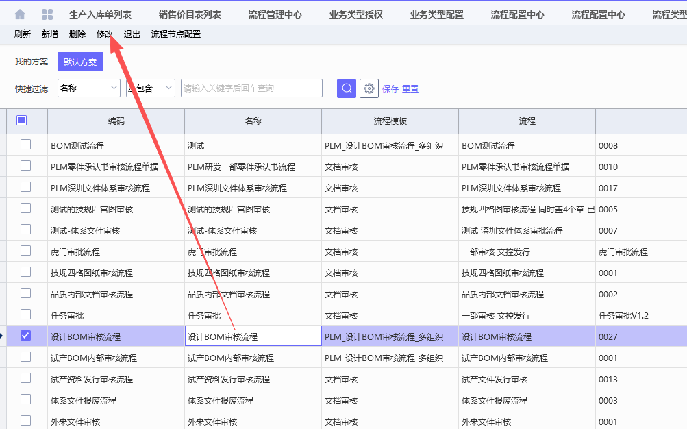Select the 试产文件发行审核 cell
687x429 pixels.
tap(527, 379)
